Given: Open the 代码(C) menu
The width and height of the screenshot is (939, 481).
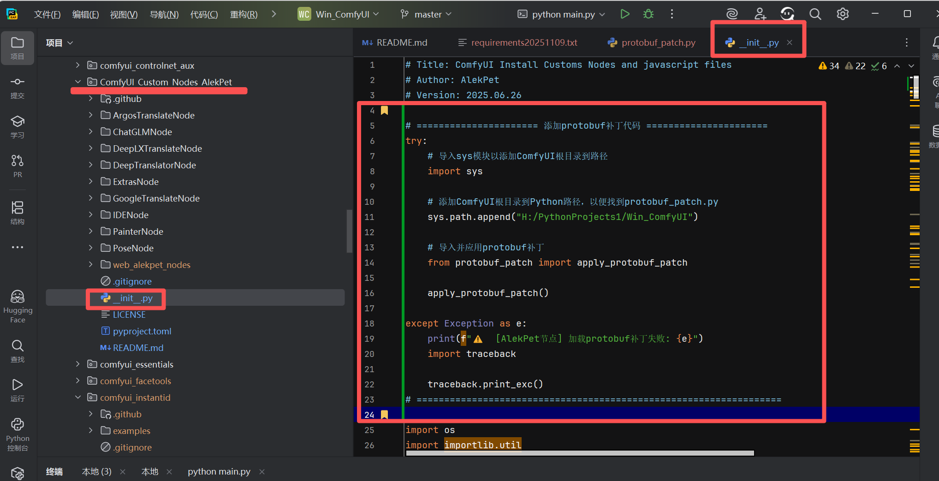Looking at the screenshot, I should point(204,14).
